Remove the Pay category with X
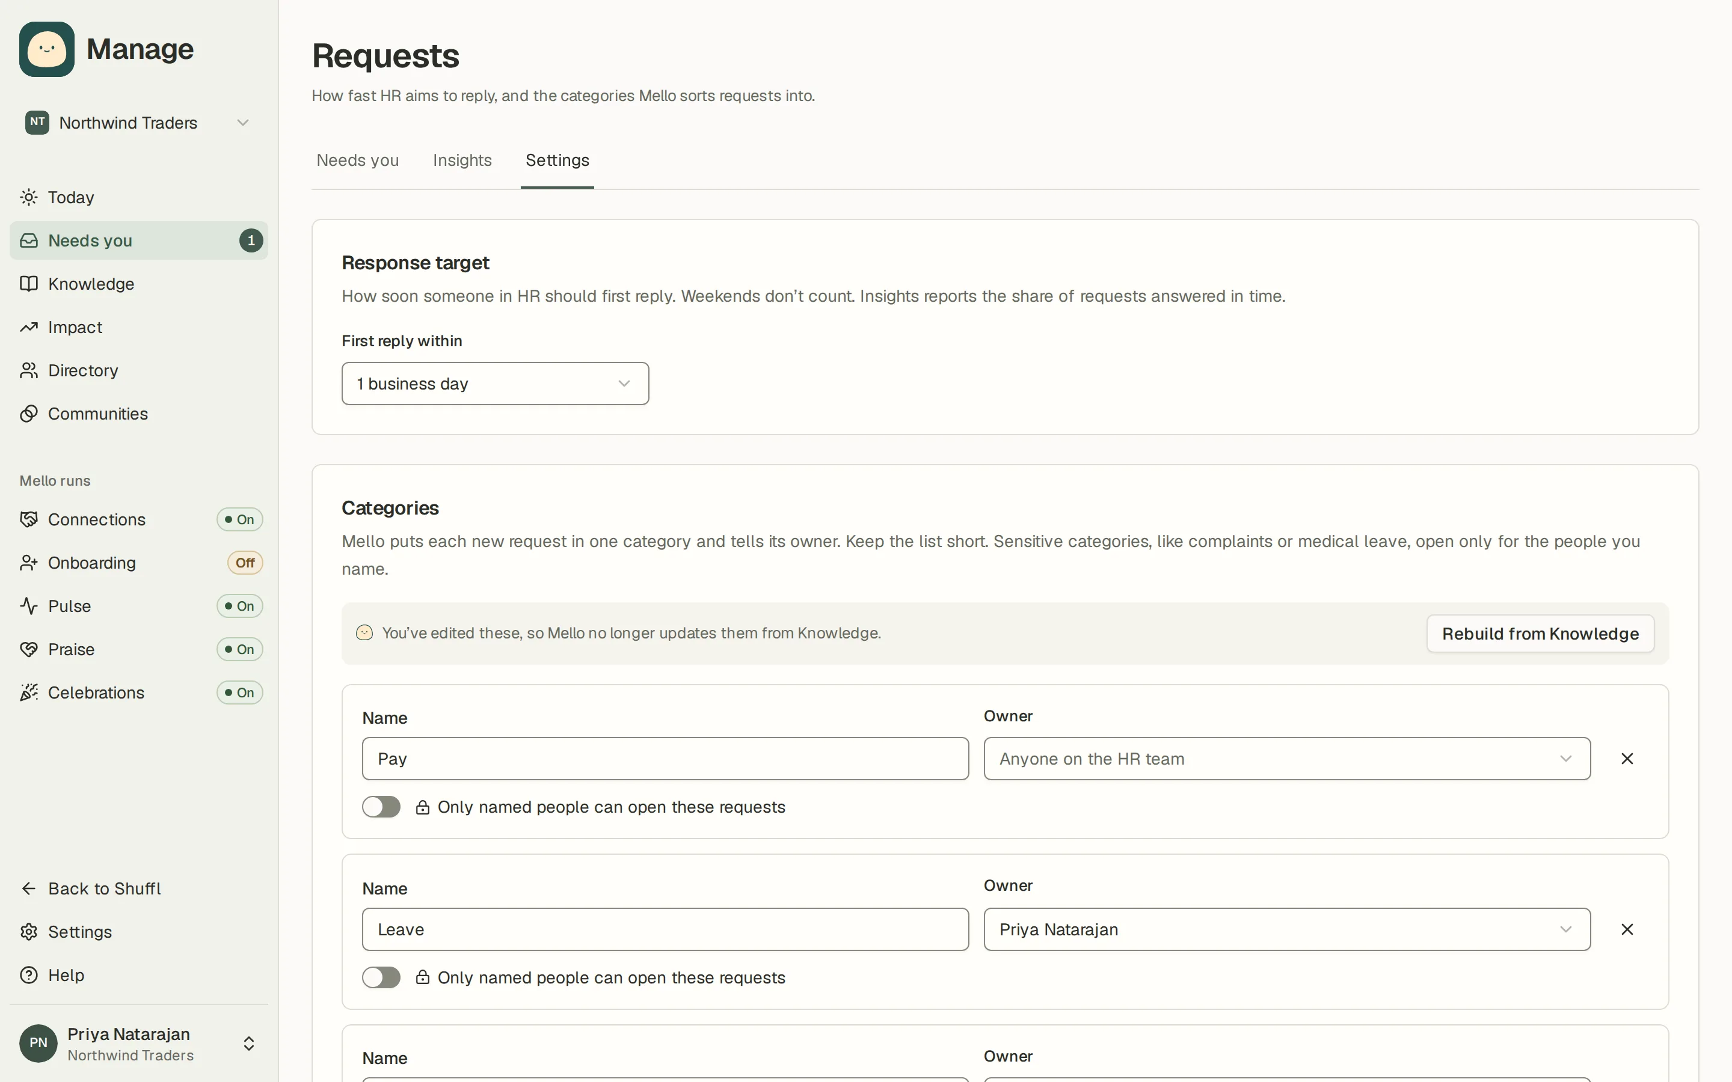The width and height of the screenshot is (1732, 1082). click(x=1627, y=759)
